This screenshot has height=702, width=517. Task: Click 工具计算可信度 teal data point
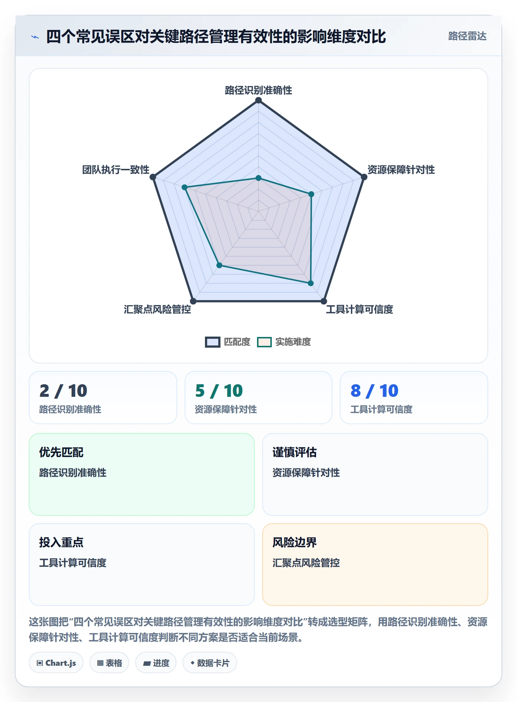coord(311,283)
